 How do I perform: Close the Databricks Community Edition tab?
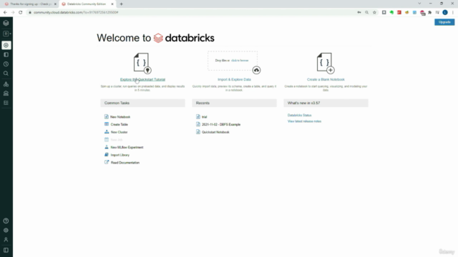[112, 4]
